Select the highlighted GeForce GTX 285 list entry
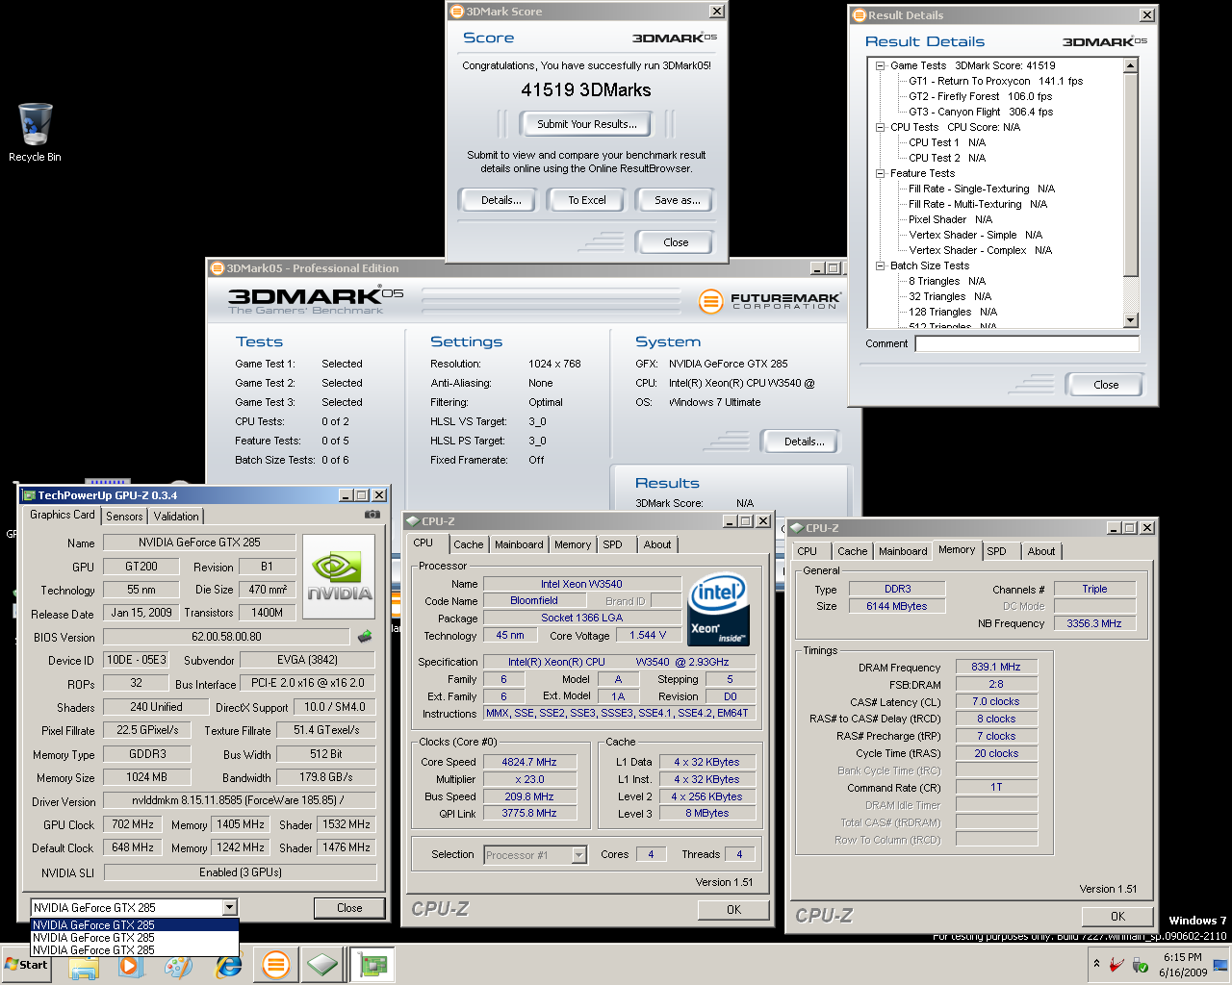This screenshot has height=985, width=1232. tap(134, 925)
